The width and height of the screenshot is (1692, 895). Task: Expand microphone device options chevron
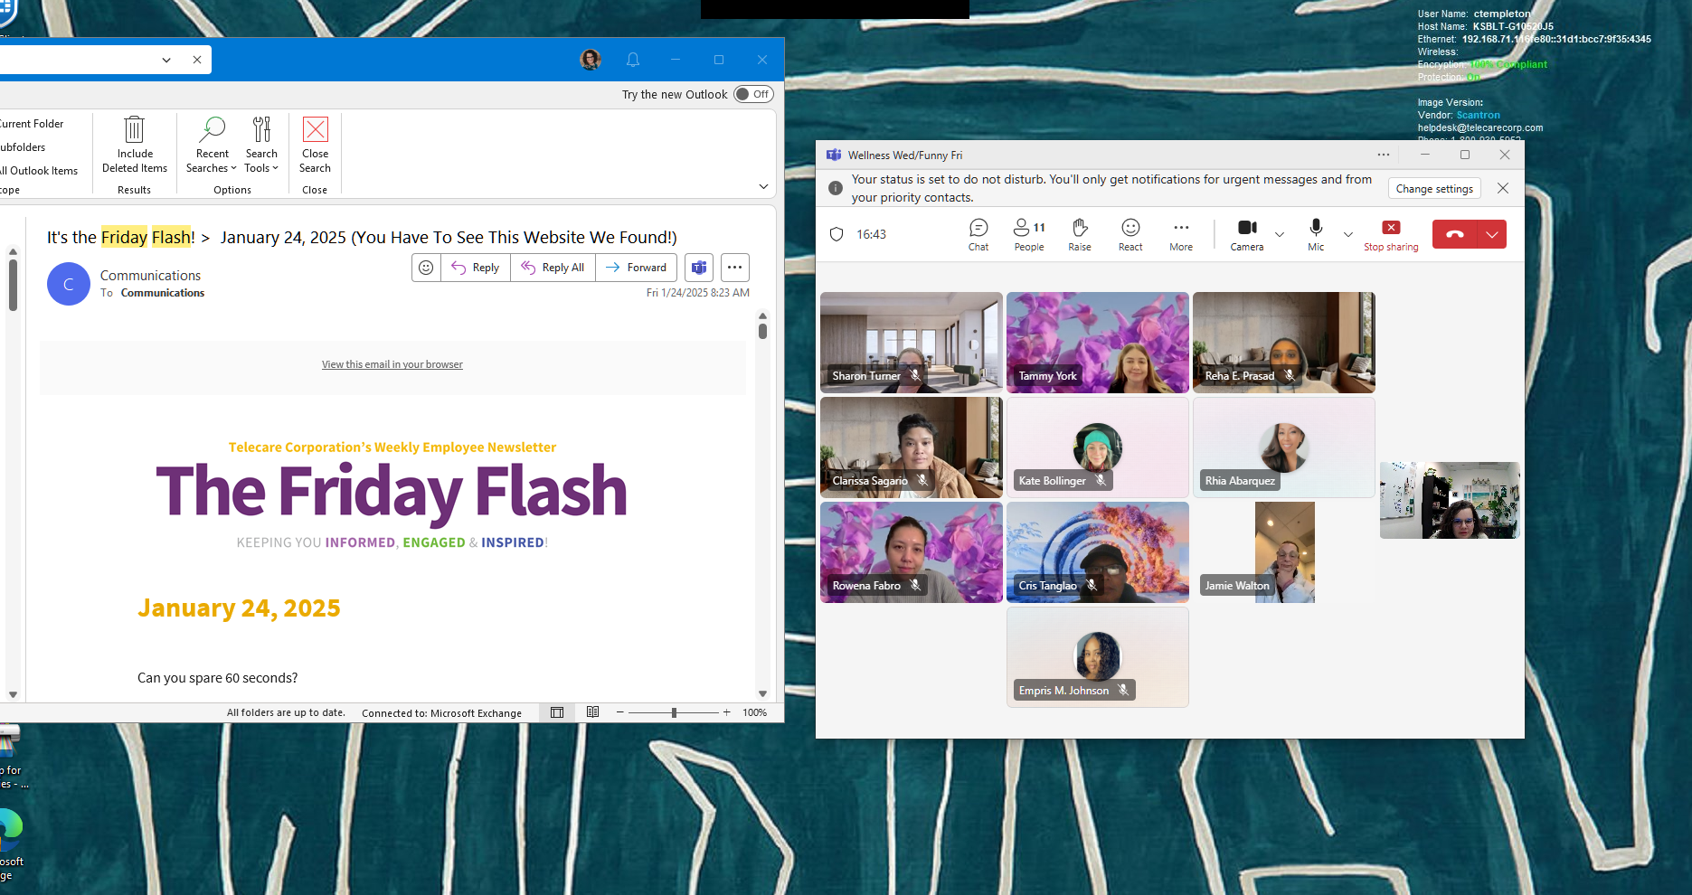(1348, 234)
